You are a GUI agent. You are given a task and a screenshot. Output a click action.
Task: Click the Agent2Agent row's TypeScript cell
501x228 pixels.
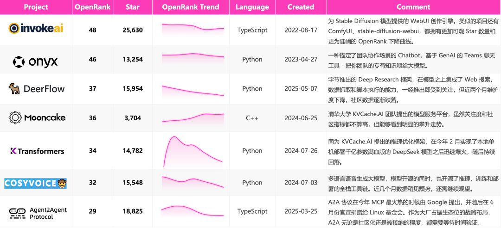coord(252,211)
